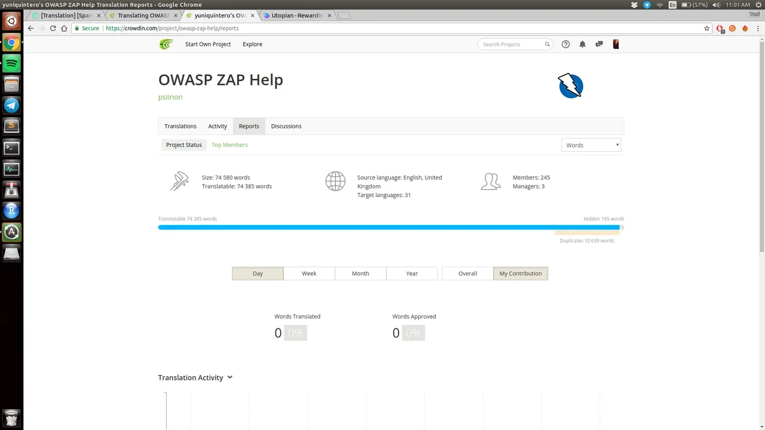This screenshot has height=430, width=765.
Task: Reload the current page
Action: pos(53,28)
